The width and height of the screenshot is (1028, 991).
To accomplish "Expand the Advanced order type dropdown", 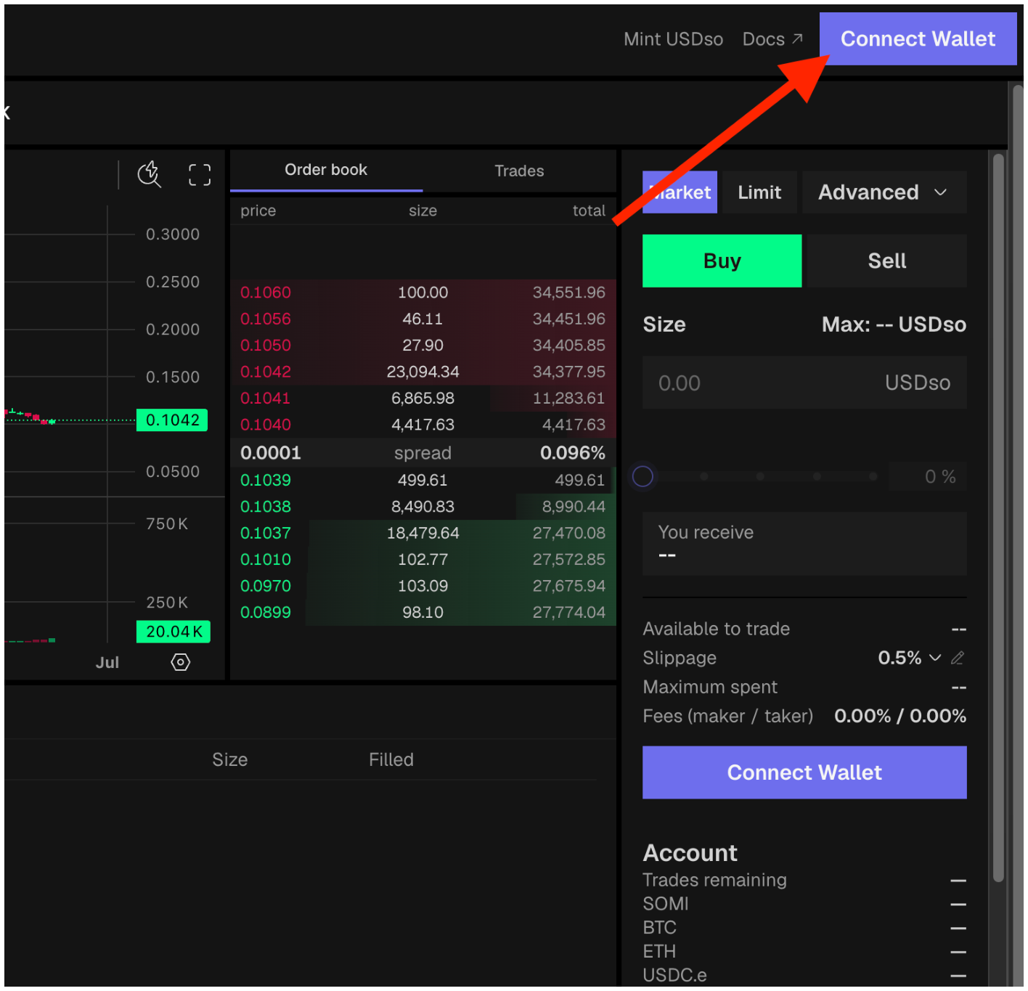I will (884, 192).
